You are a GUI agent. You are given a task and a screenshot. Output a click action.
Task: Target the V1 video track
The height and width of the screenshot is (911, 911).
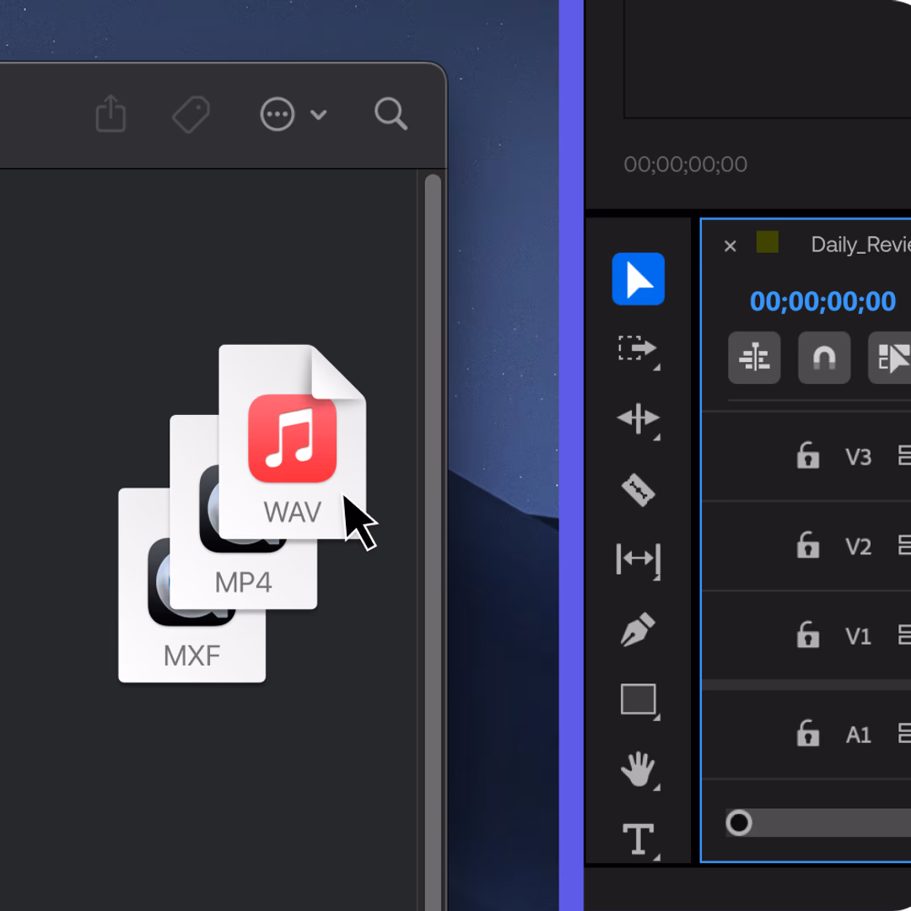click(x=858, y=637)
